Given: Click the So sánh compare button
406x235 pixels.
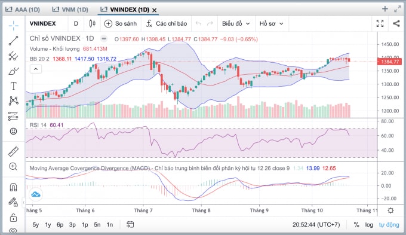Looking at the screenshot, I should tap(121, 23).
